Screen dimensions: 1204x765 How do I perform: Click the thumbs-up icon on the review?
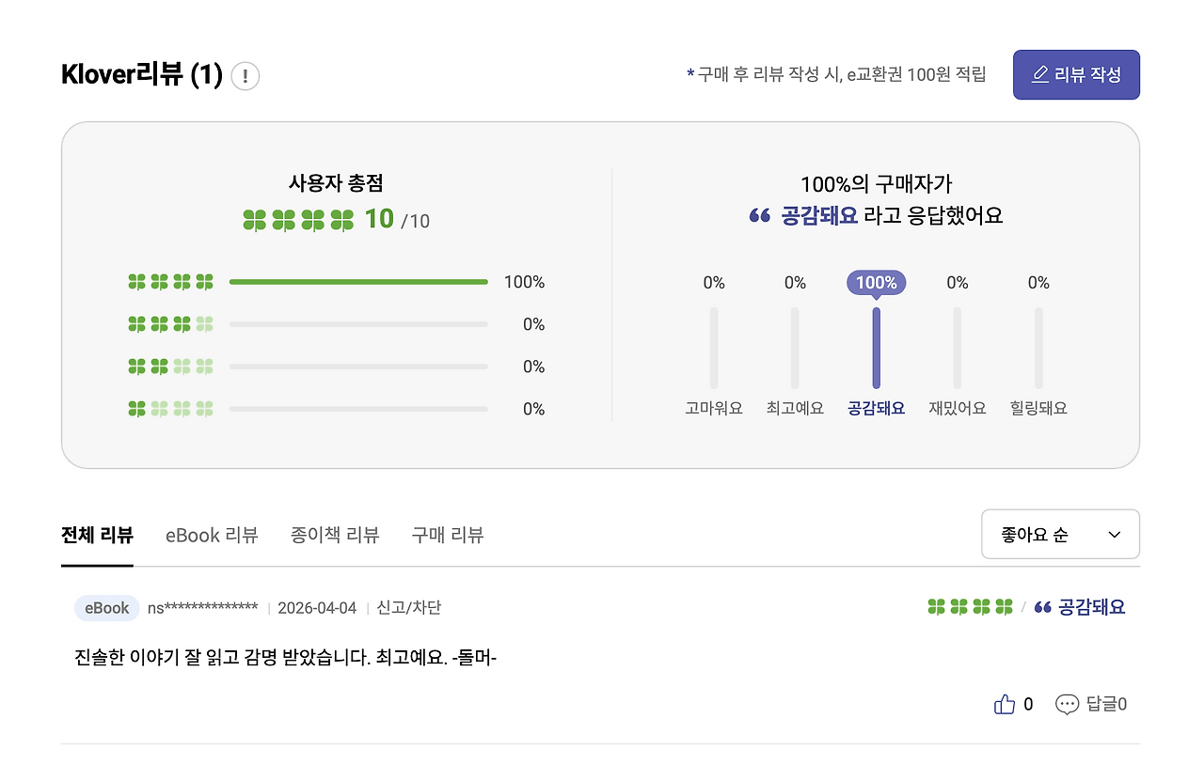click(1003, 703)
